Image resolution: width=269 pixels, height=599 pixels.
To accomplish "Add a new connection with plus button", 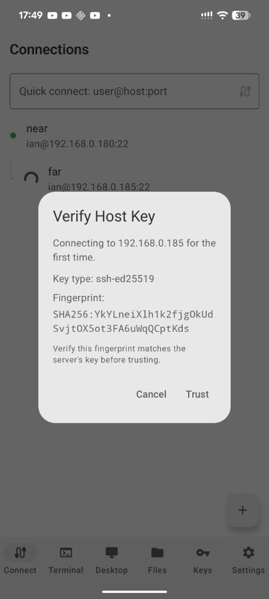I will tap(243, 510).
